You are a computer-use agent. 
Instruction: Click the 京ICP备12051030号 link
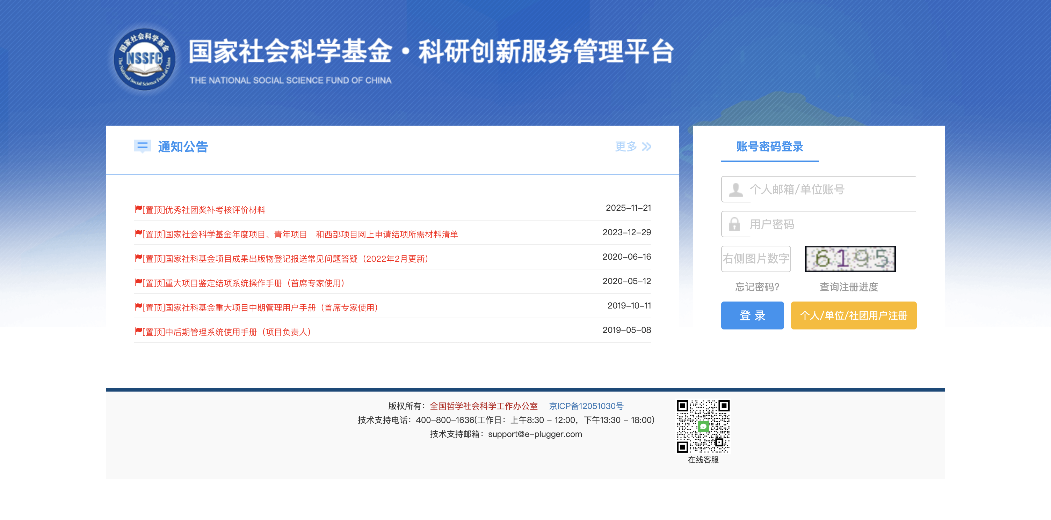(586, 406)
